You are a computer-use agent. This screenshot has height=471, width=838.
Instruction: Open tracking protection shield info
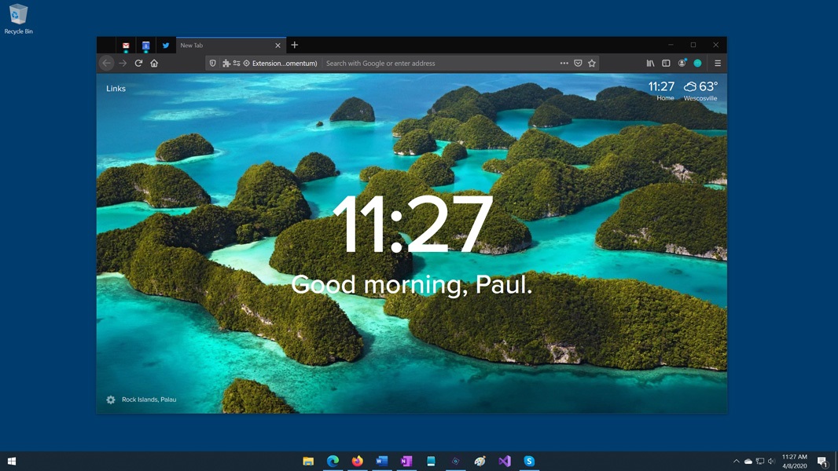(212, 64)
